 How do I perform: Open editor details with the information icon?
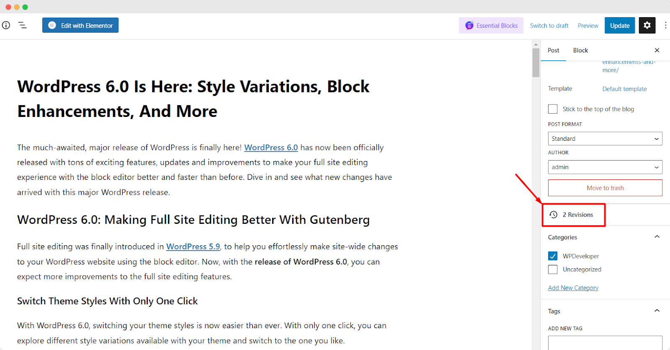[x=6, y=25]
